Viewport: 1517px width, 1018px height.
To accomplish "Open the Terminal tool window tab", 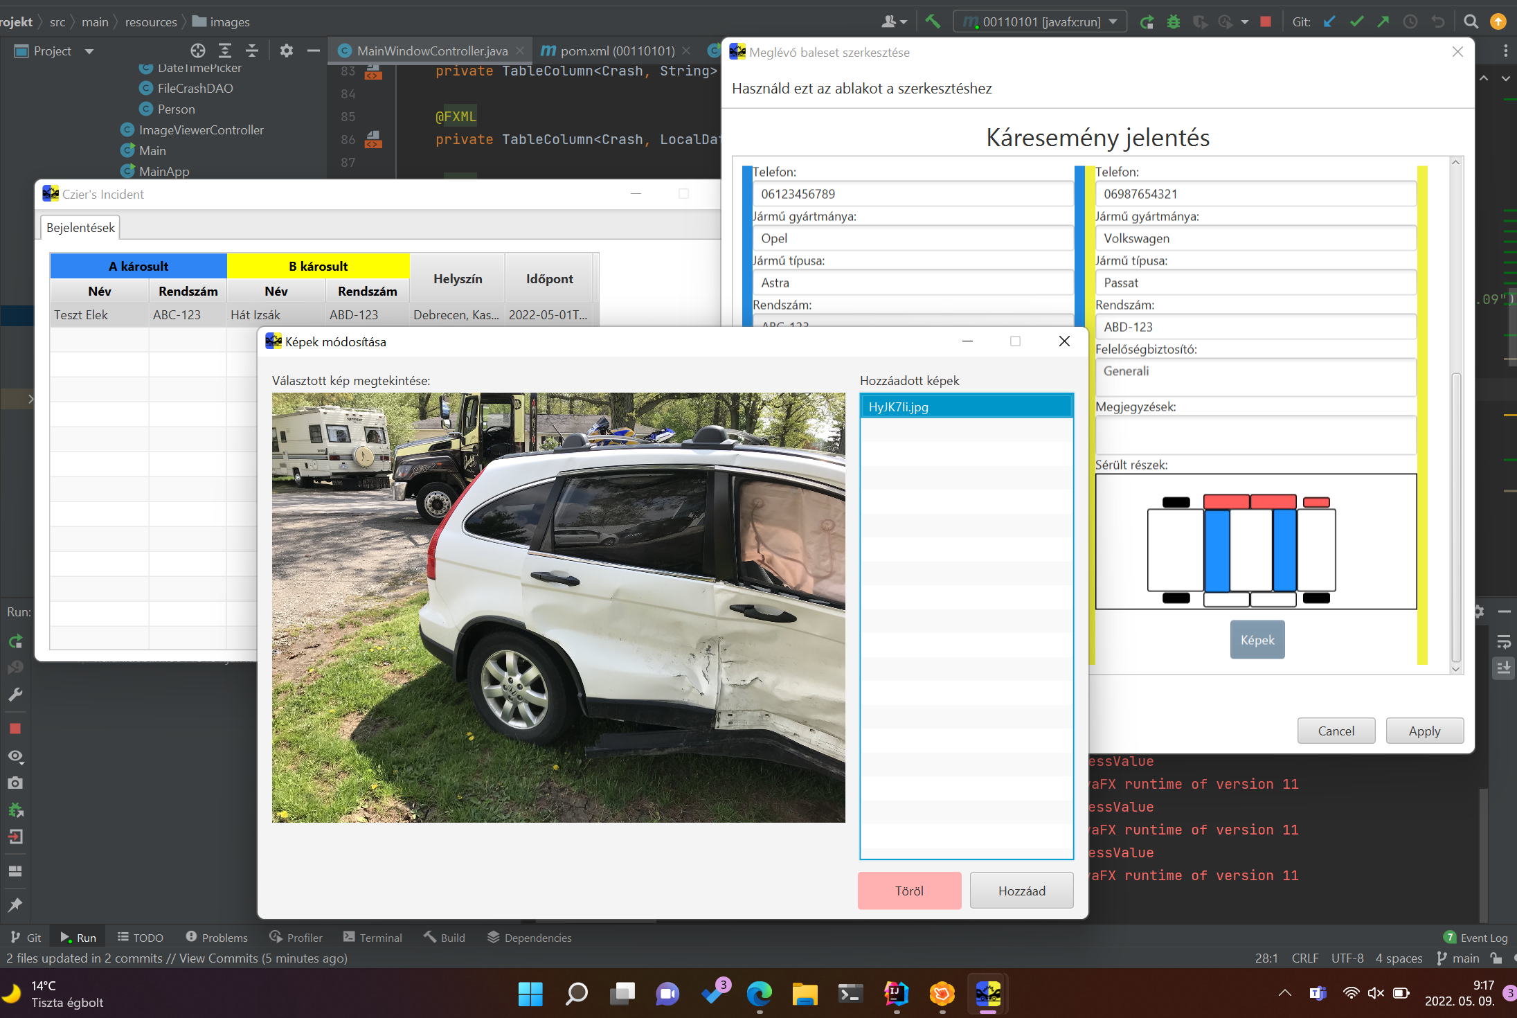I will pyautogui.click(x=373, y=937).
